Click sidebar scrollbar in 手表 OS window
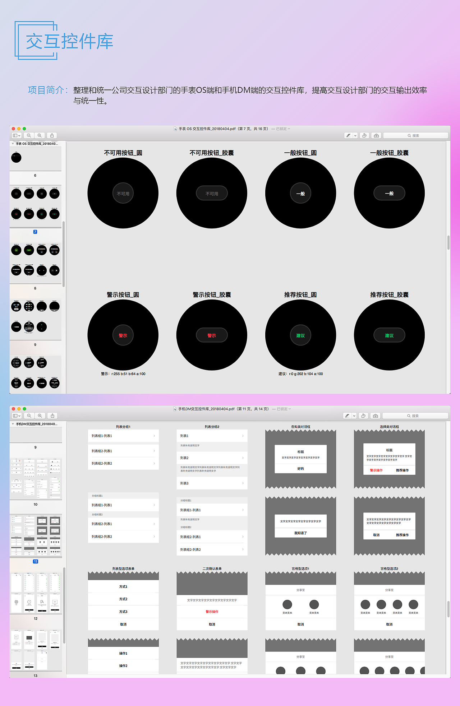The image size is (460, 706). tap(64, 254)
